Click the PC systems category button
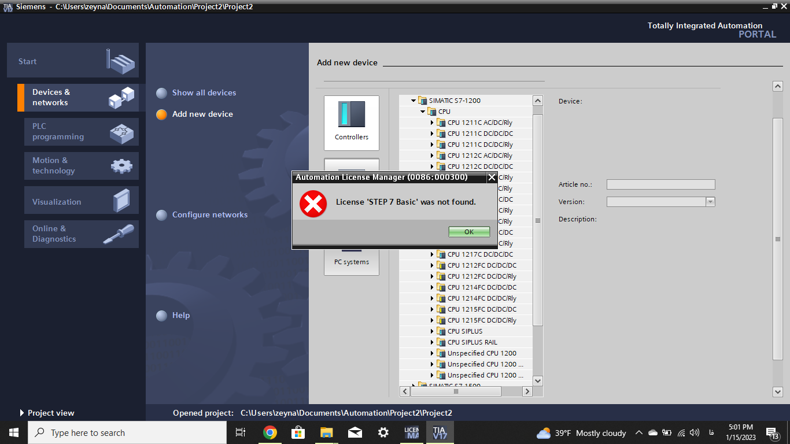This screenshot has height=444, width=790. 352,262
